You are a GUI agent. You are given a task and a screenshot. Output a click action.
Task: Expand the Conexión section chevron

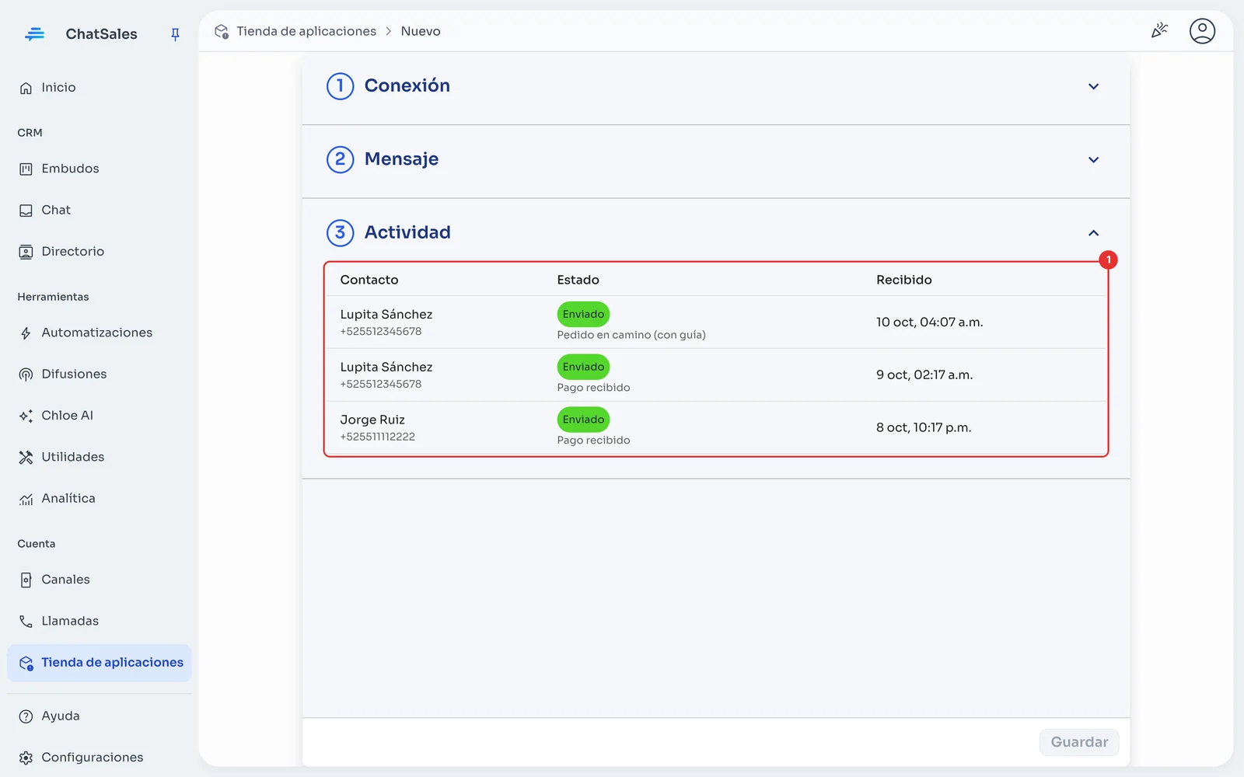point(1093,86)
